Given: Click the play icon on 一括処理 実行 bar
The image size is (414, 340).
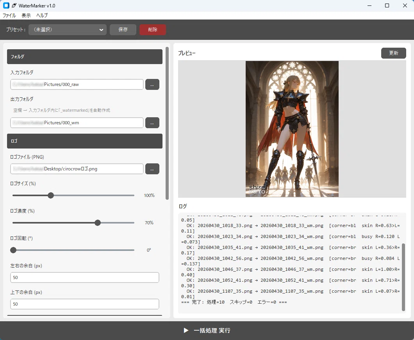Looking at the screenshot, I should click(x=186, y=331).
